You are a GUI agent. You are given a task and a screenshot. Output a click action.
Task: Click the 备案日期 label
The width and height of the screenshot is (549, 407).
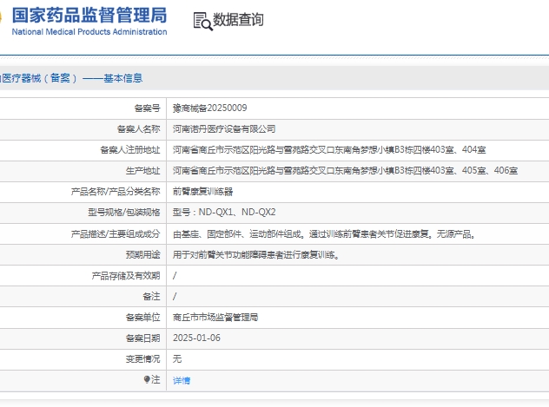click(x=142, y=338)
